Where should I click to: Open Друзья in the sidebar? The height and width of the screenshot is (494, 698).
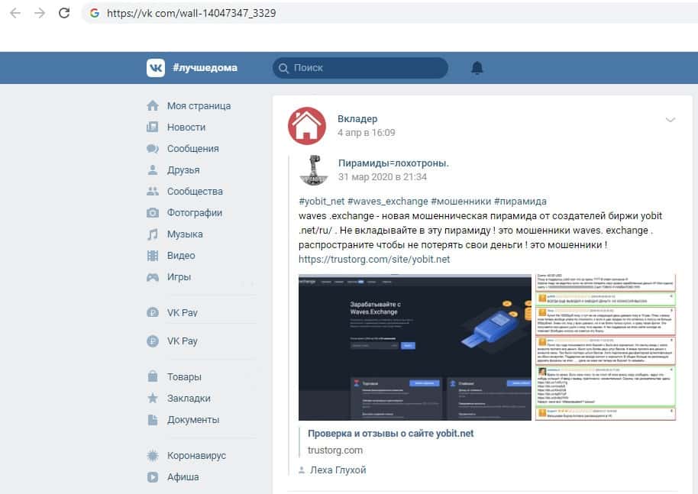tap(183, 170)
